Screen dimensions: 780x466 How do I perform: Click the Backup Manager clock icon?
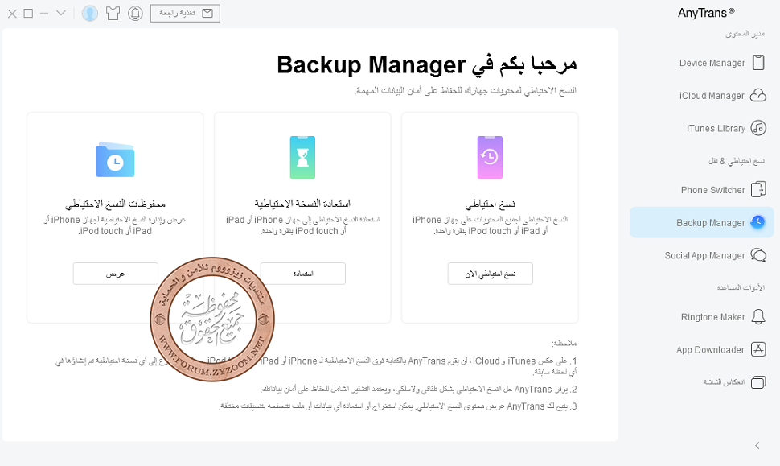click(x=757, y=222)
